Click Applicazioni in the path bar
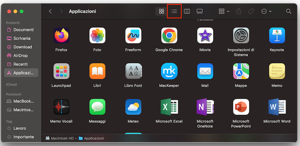 pos(91,138)
